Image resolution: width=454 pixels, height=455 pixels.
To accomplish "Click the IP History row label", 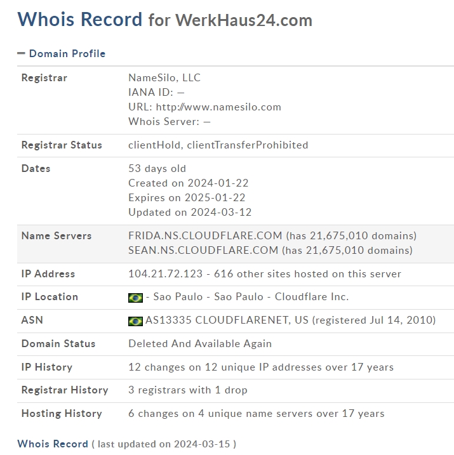I will click(x=47, y=367).
